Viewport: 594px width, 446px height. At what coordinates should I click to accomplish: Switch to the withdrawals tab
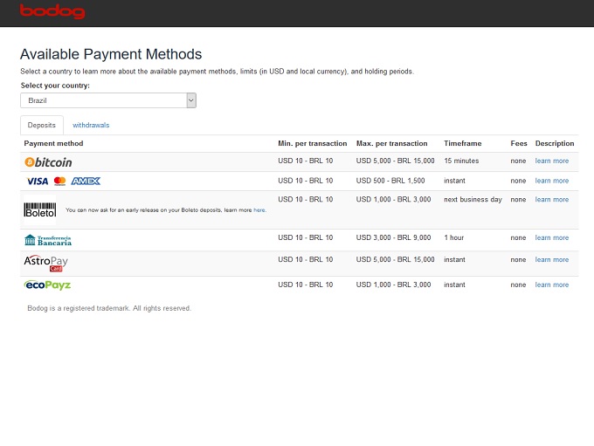pos(91,125)
